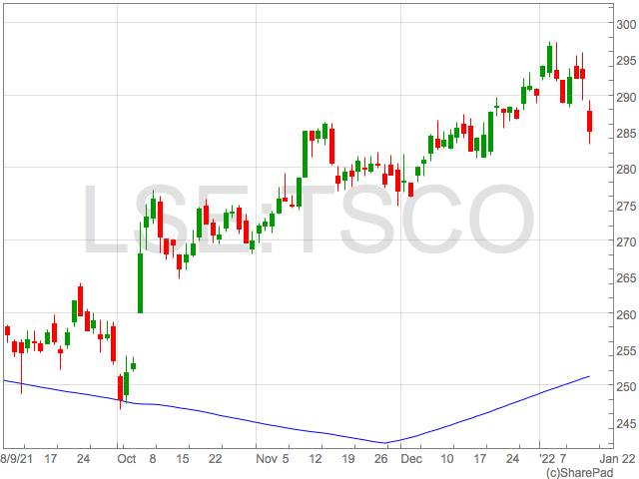Select the Nov 5 date label

pos(272,458)
